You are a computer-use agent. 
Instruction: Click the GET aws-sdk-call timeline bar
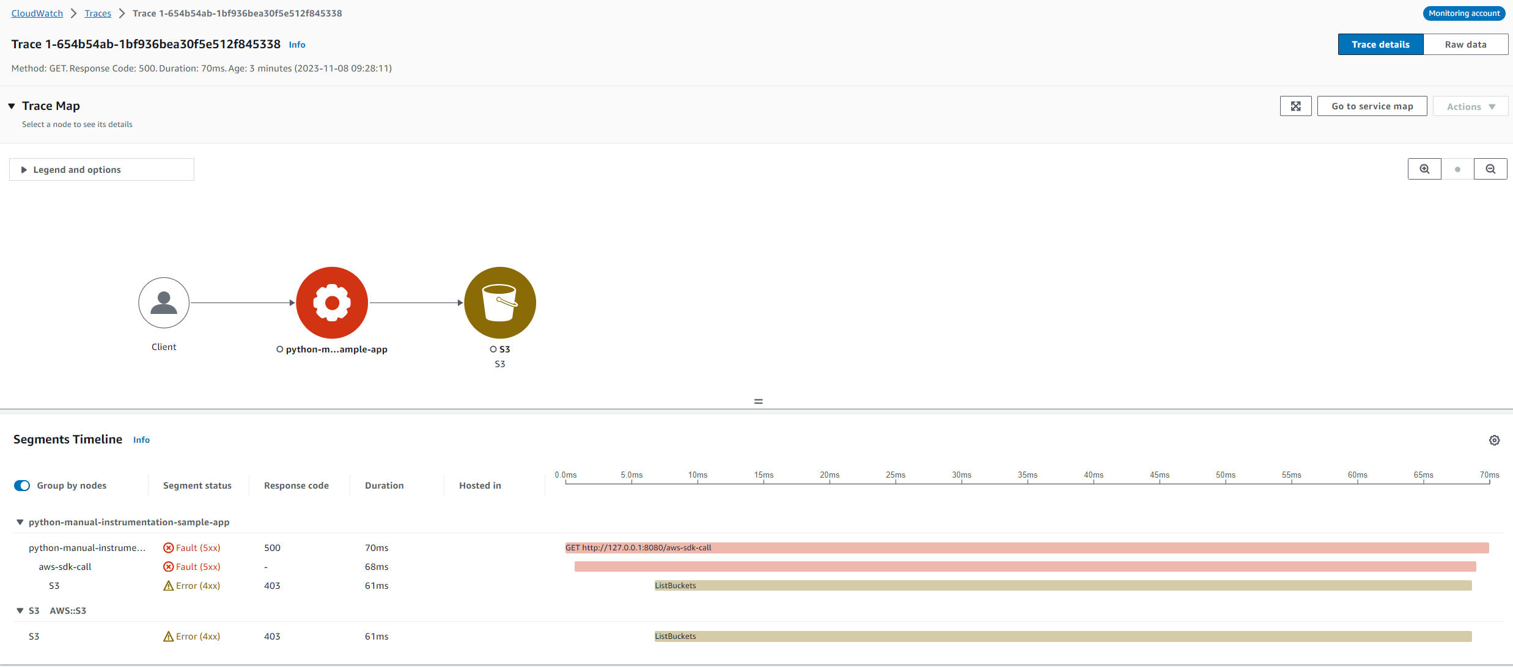[x=1027, y=548]
